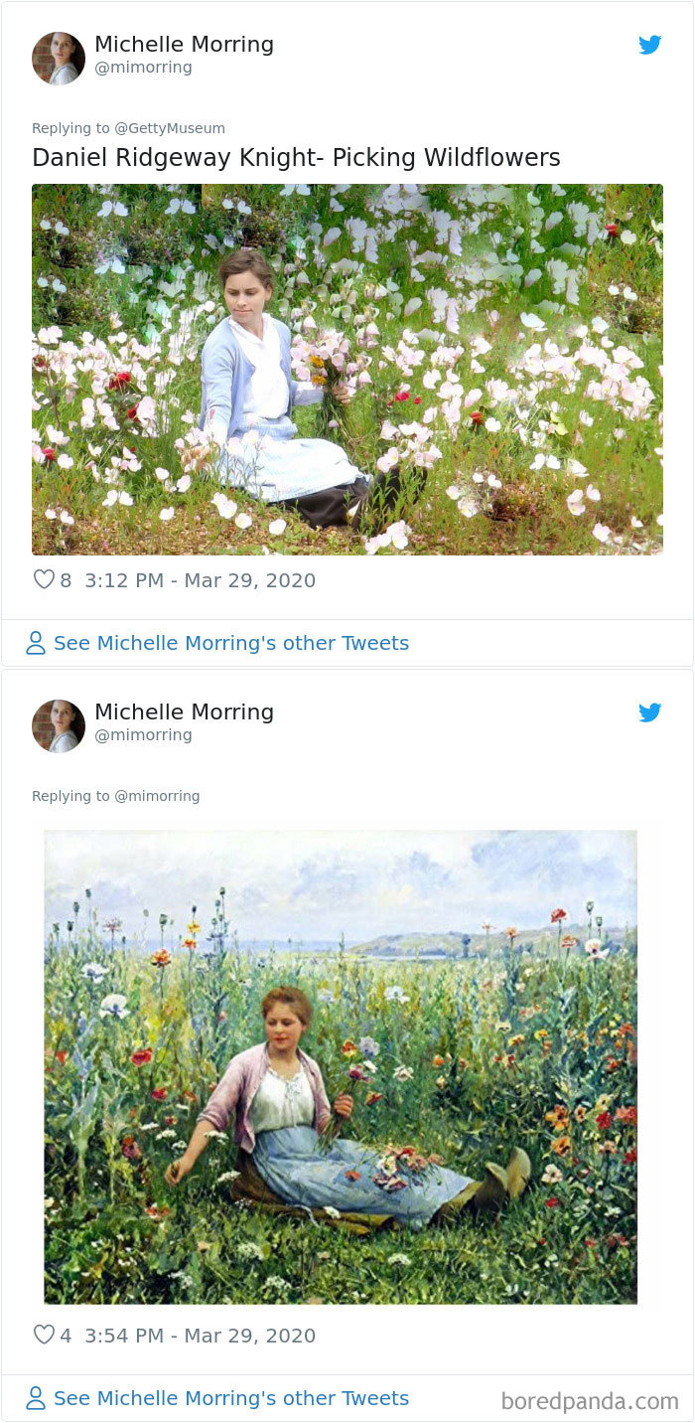695x1423 pixels.
Task: Click the Michelle Morring display name on first tweet
Action: pos(184,44)
